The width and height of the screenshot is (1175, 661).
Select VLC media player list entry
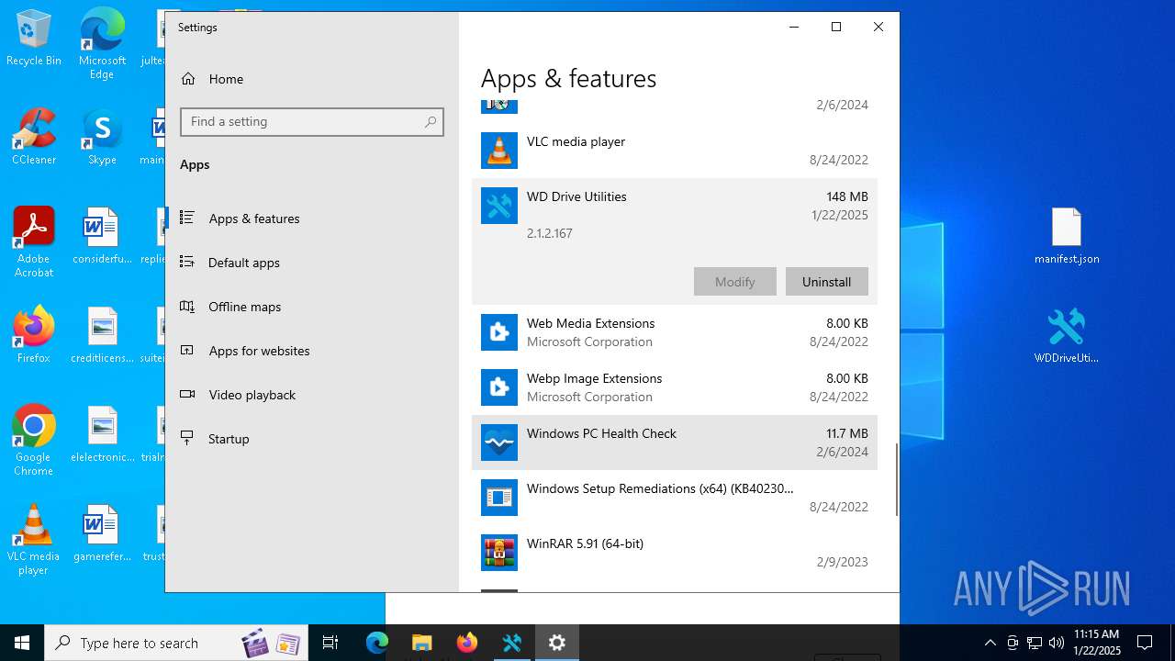(675, 151)
